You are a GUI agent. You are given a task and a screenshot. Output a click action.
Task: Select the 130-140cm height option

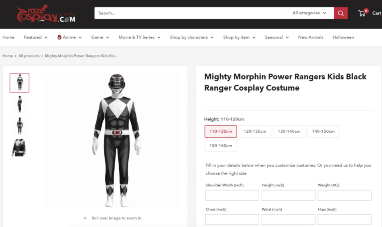click(x=289, y=131)
